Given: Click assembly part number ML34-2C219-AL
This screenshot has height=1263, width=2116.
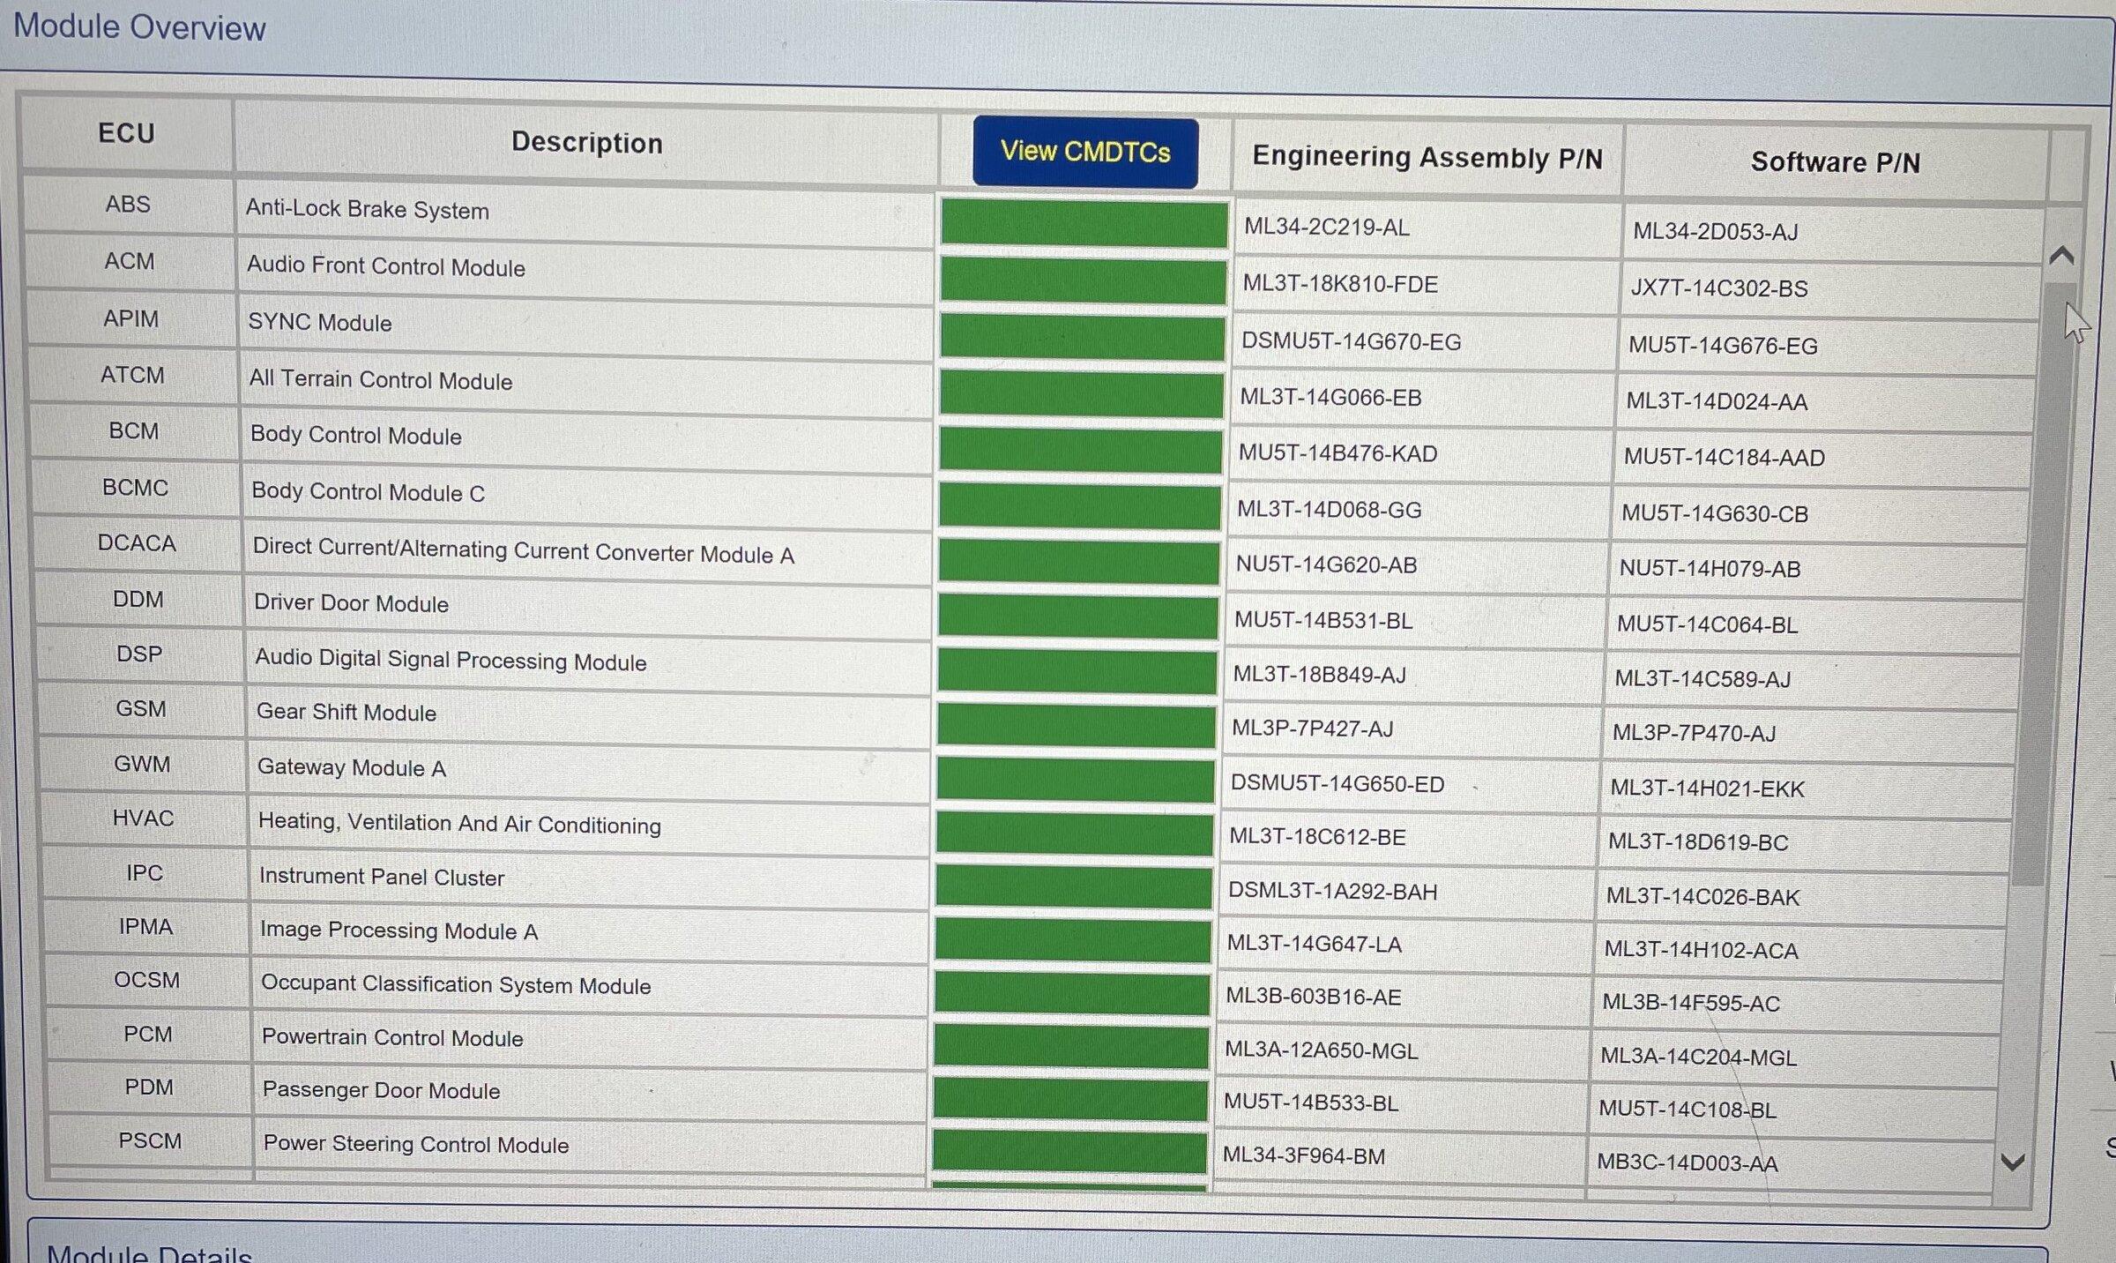Looking at the screenshot, I should click(1327, 228).
